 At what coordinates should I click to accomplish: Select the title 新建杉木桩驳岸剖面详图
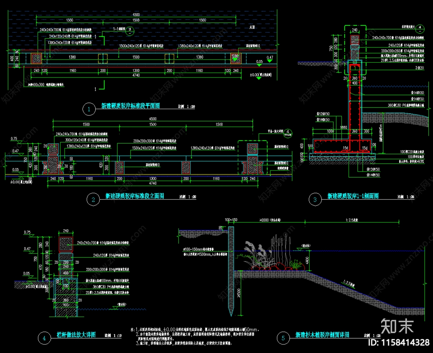point(322,335)
